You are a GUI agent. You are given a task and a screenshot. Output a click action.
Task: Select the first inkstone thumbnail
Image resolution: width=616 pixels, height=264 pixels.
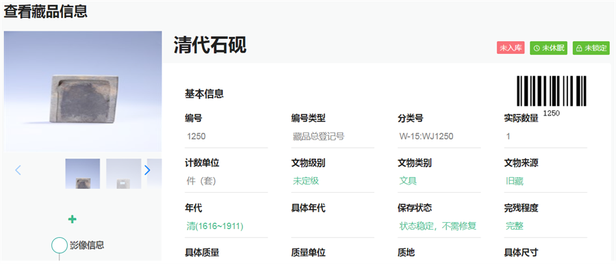pos(83,174)
